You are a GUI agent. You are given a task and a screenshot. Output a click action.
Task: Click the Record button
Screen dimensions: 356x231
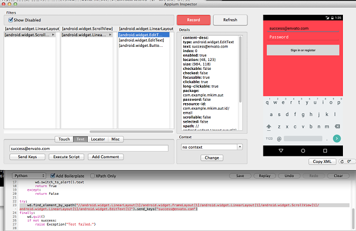pyautogui.click(x=193, y=20)
